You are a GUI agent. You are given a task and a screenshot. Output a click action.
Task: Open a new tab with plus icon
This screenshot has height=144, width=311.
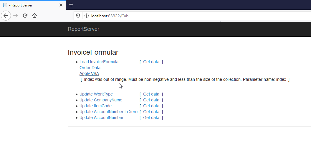point(71,5)
